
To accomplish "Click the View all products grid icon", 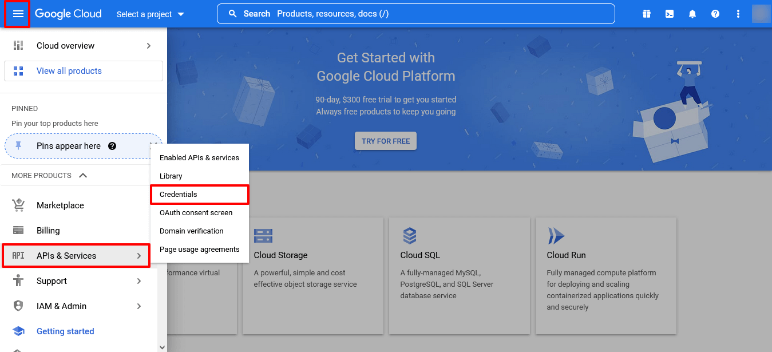I will [x=18, y=71].
